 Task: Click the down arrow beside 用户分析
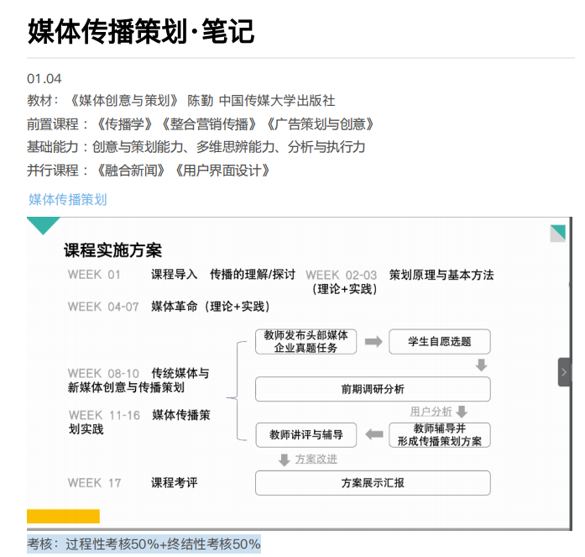(461, 412)
